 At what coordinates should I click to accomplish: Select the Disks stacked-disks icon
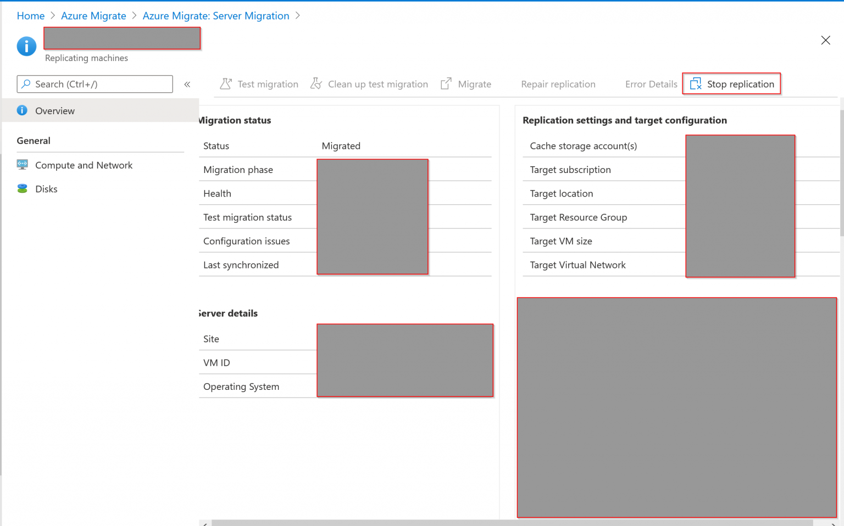coord(22,188)
